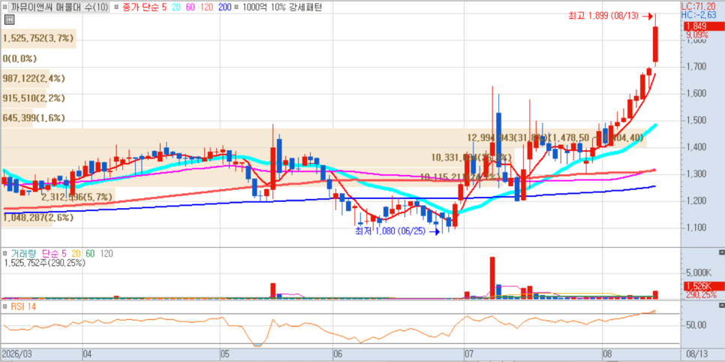Click the 1,100 price axis label
Viewport: 725px width, 362px height.
pos(696,228)
